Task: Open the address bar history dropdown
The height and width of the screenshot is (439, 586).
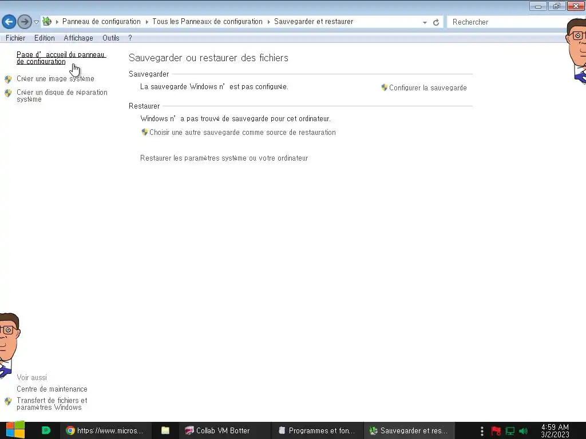Action: point(425,22)
